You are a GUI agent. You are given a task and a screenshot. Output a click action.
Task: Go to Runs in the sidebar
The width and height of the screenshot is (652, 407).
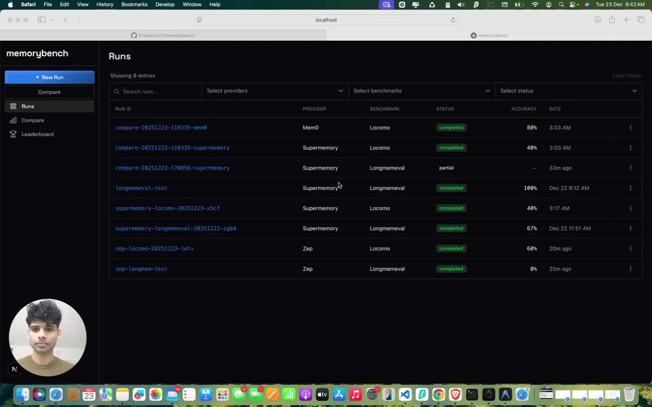pyautogui.click(x=49, y=106)
